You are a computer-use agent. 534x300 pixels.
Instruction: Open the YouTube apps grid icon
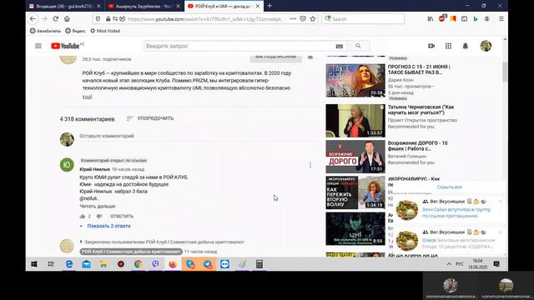(x=448, y=46)
